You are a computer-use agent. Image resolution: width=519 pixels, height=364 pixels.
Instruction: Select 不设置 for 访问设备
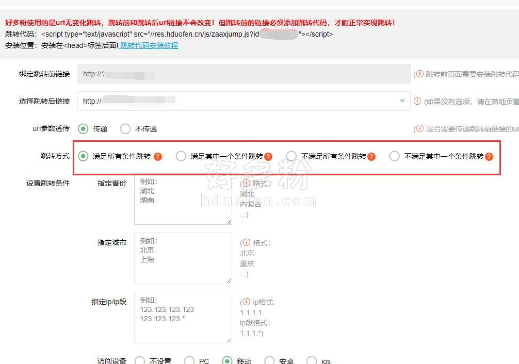pyautogui.click(x=140, y=361)
